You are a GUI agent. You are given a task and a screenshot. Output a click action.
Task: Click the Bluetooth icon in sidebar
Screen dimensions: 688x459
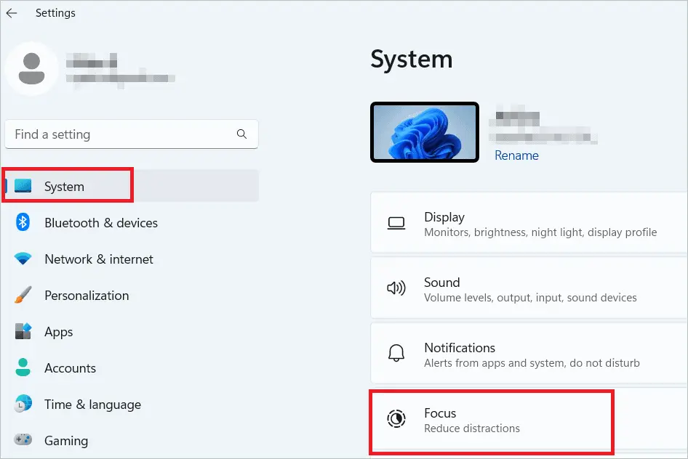[x=23, y=222]
